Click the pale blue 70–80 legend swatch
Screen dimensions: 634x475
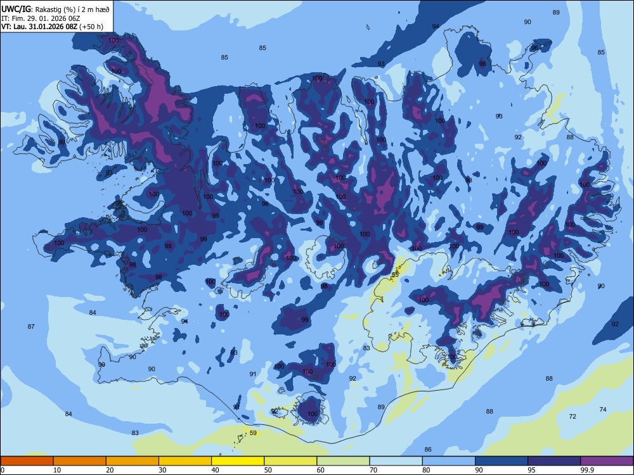[396, 461]
